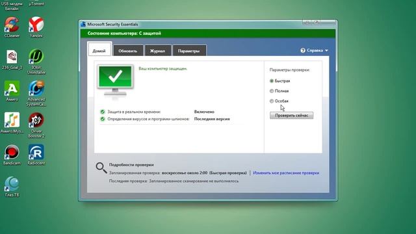Launch IObit Uninstaller from the desktop
The image size is (416, 234).
36,62
